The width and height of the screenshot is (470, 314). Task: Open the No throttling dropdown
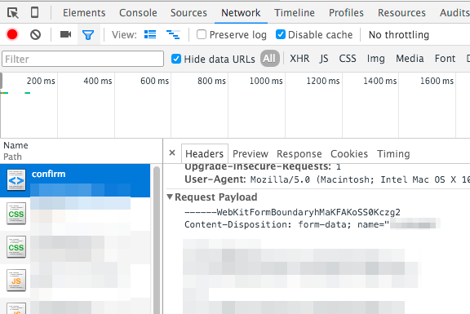tap(399, 35)
